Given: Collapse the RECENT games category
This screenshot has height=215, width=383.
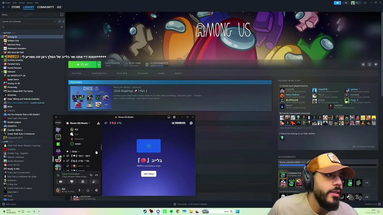Looking at the screenshot, I should [2, 33].
